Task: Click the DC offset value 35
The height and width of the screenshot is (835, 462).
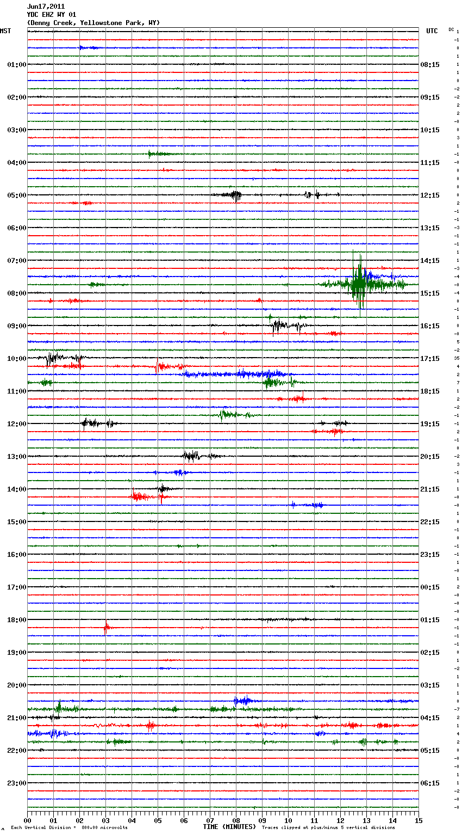Action: coord(457,358)
